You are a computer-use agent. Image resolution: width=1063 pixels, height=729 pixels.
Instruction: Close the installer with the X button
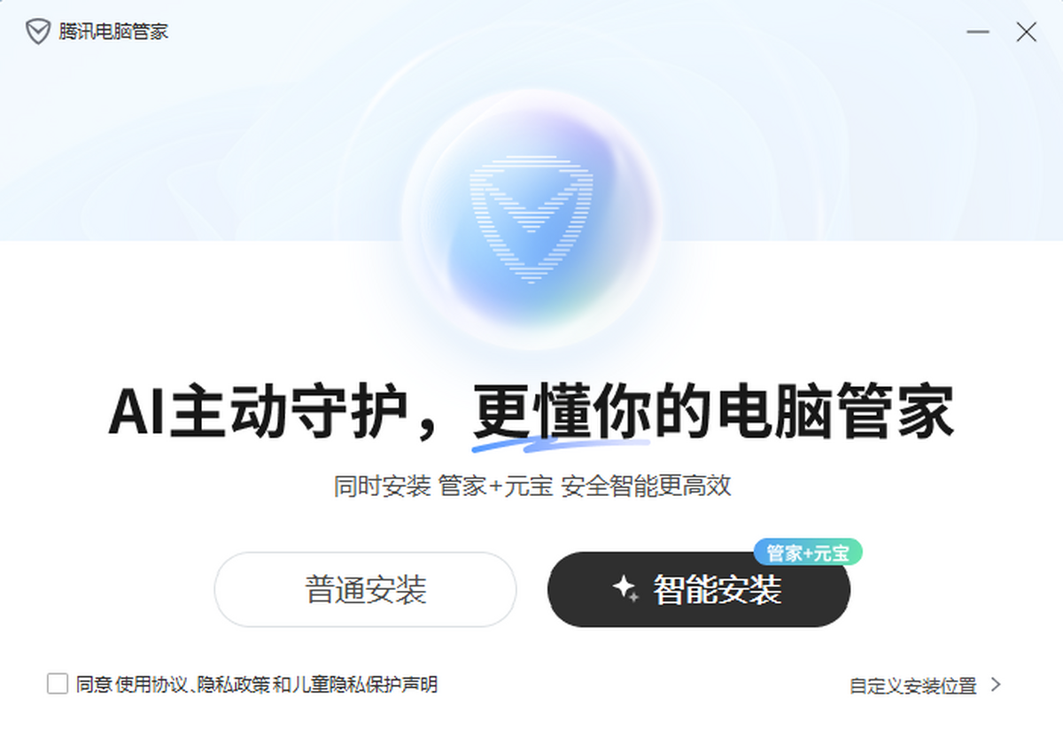(1026, 33)
